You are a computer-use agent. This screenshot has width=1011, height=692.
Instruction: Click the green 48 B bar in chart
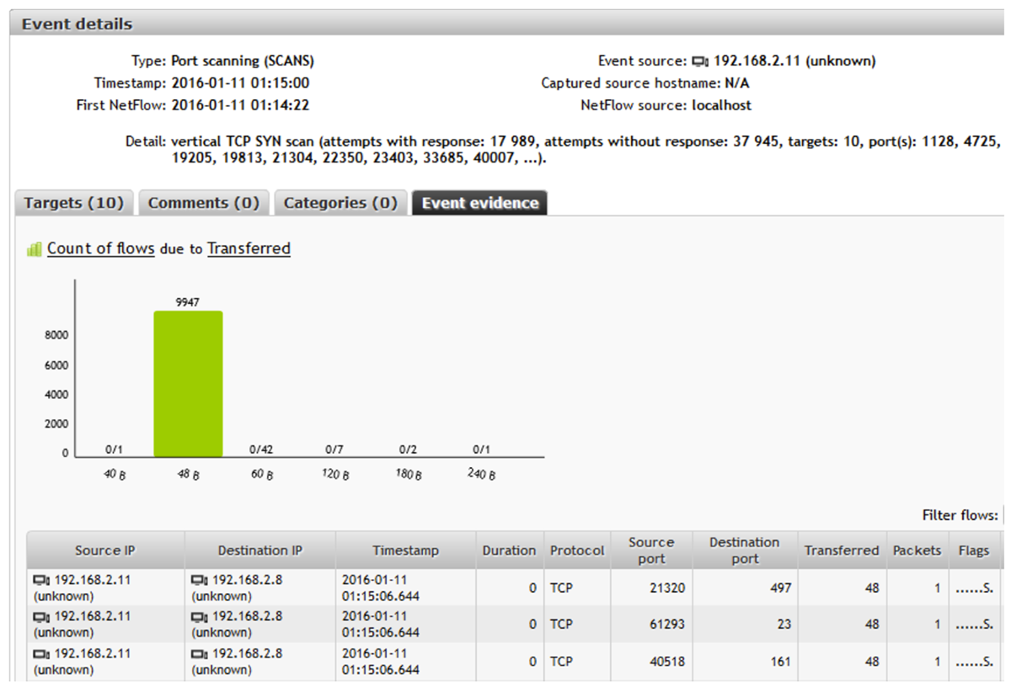tap(188, 384)
